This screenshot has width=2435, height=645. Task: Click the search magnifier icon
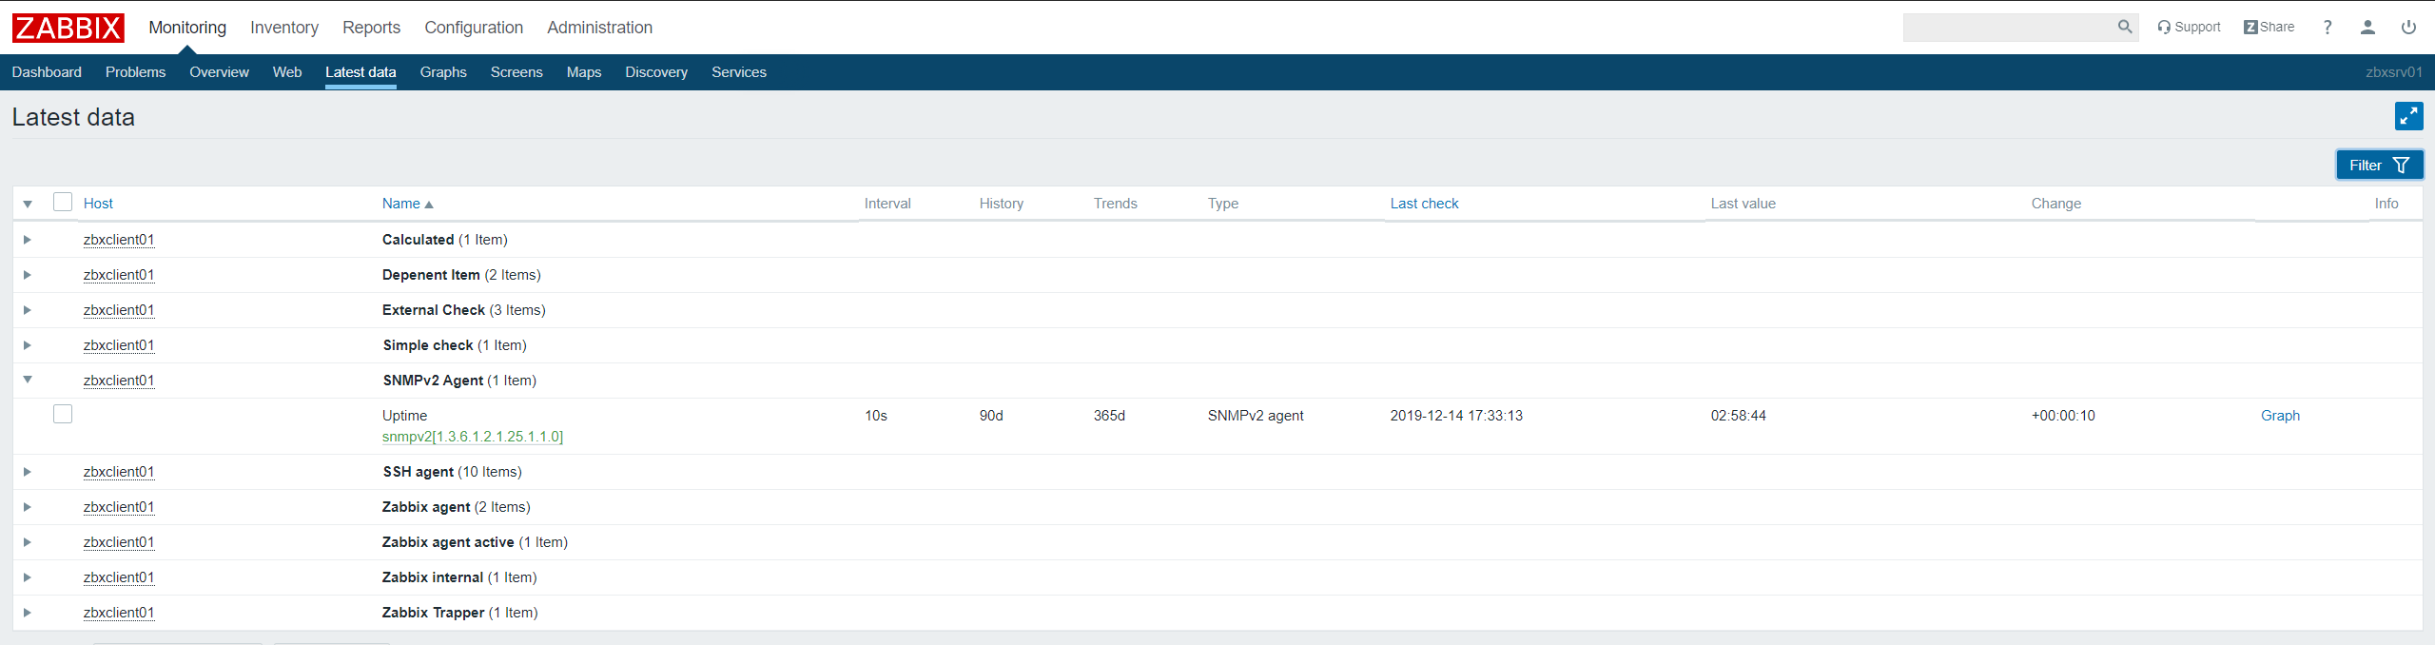(x=2124, y=28)
